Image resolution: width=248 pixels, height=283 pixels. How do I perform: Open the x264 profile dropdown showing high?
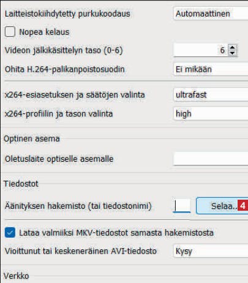(211, 114)
